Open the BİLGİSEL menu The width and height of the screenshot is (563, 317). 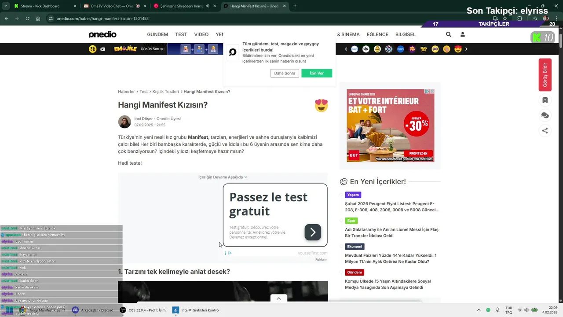[x=406, y=34]
